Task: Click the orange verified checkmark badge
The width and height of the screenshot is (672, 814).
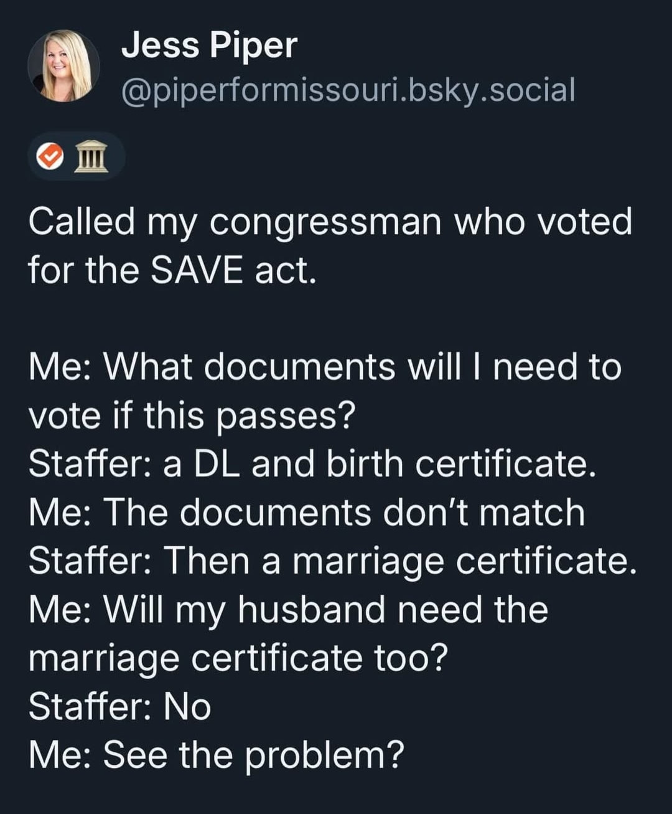Action: click(50, 156)
